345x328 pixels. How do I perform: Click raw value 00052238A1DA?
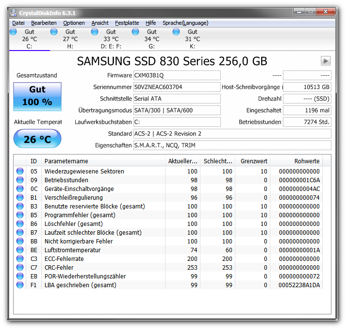(299, 285)
